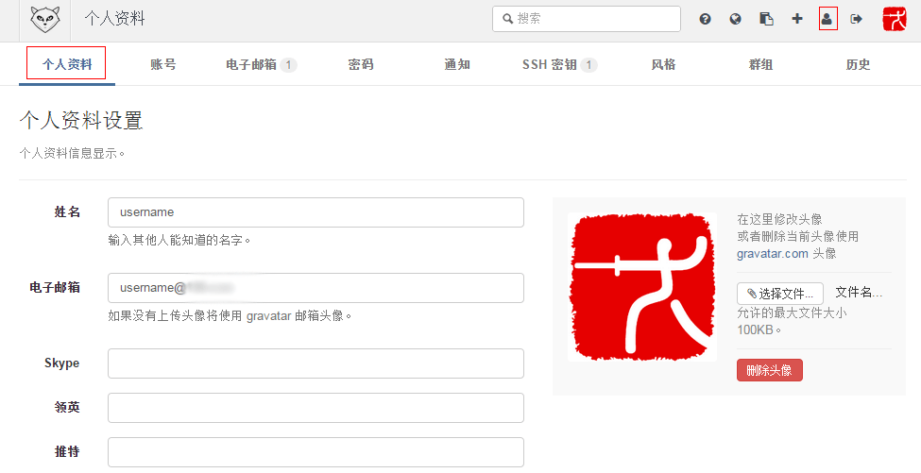Open the user profile settings icon

pos(827,19)
